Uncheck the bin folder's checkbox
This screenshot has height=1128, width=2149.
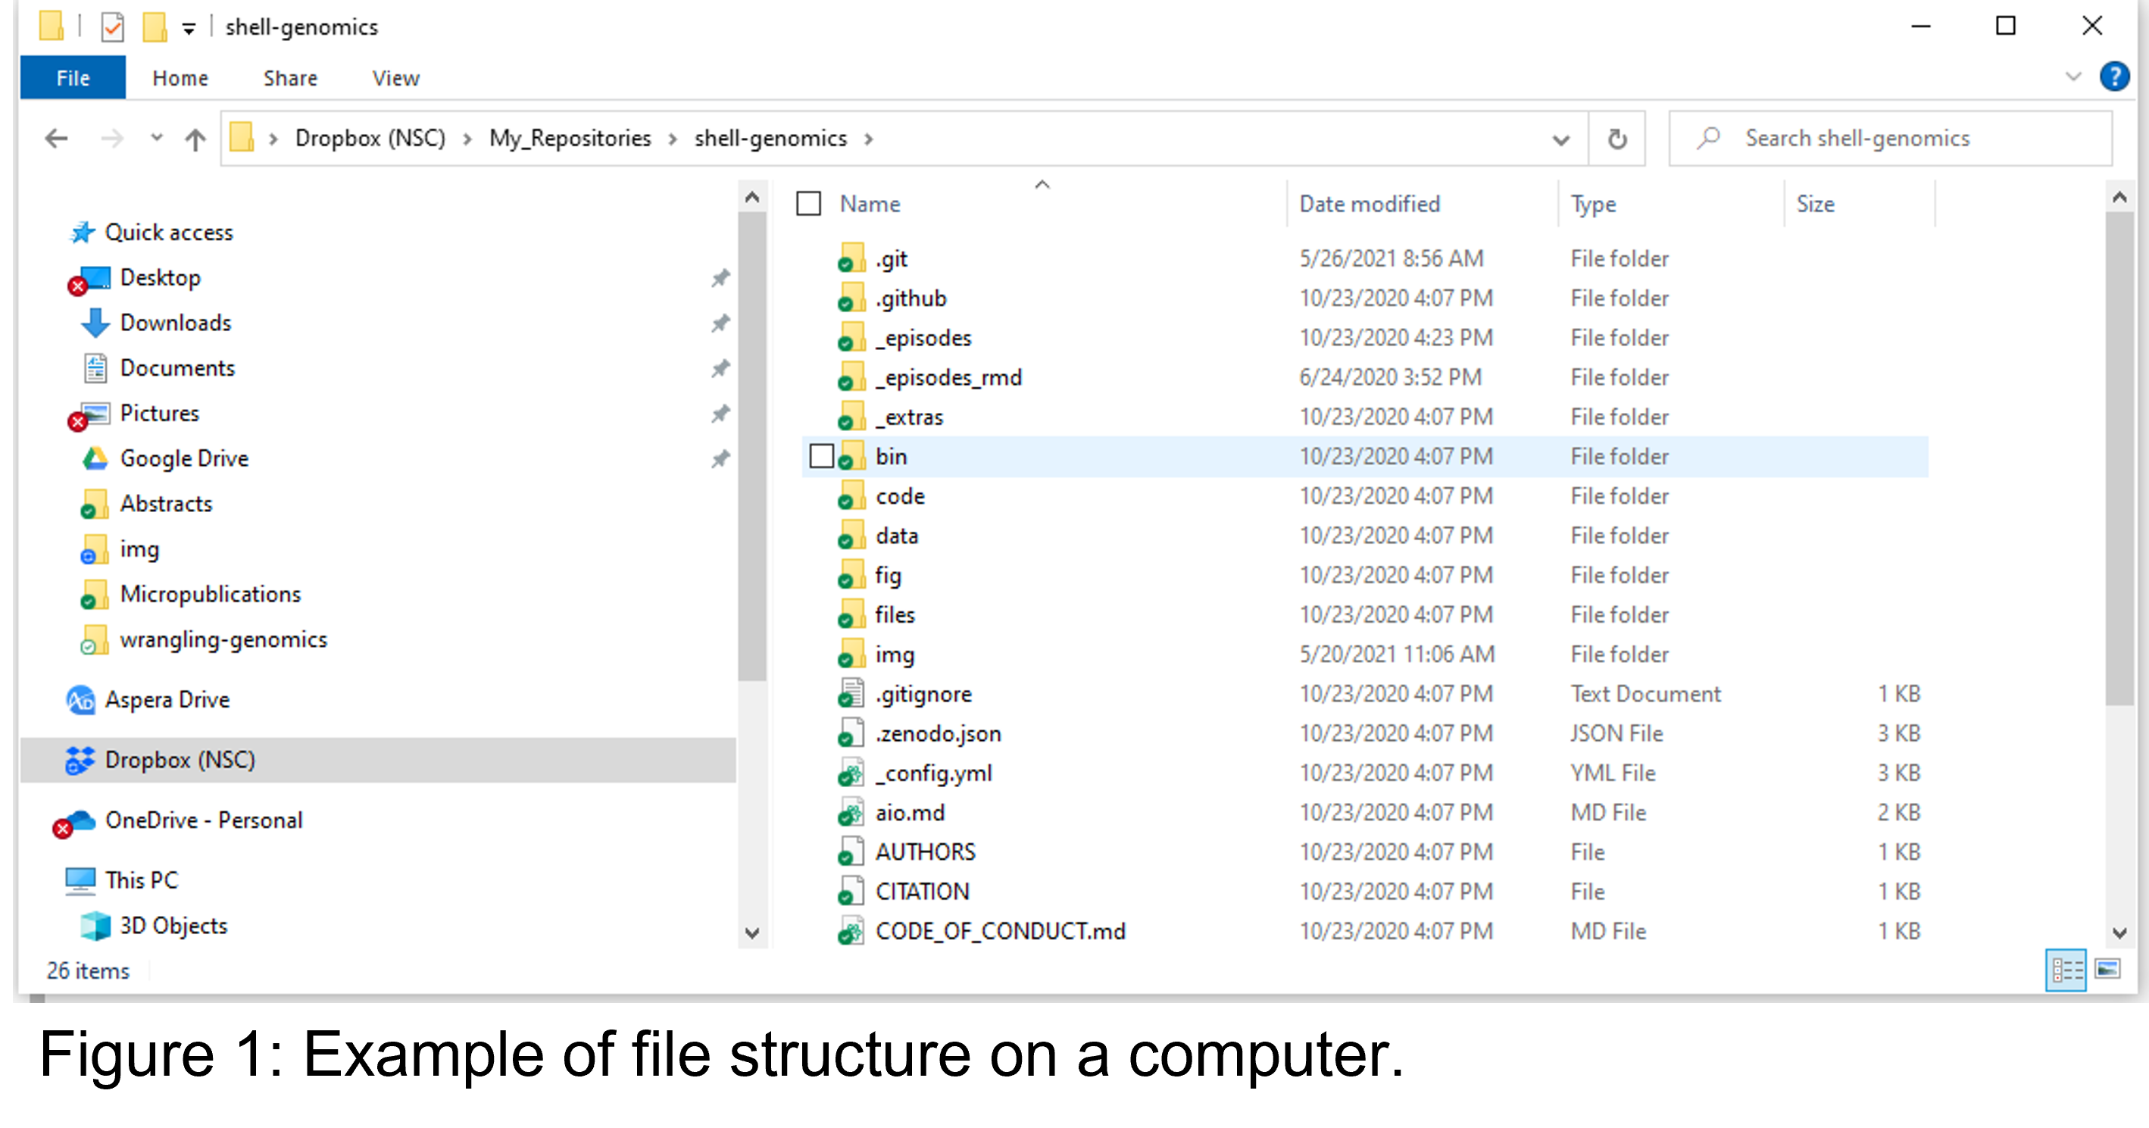(823, 456)
